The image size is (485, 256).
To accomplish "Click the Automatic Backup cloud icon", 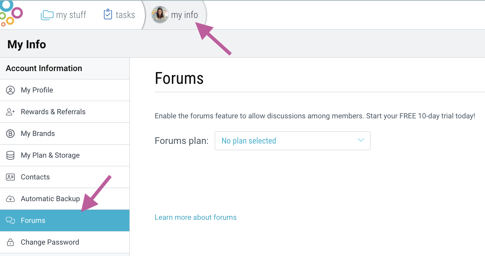I will (x=10, y=199).
